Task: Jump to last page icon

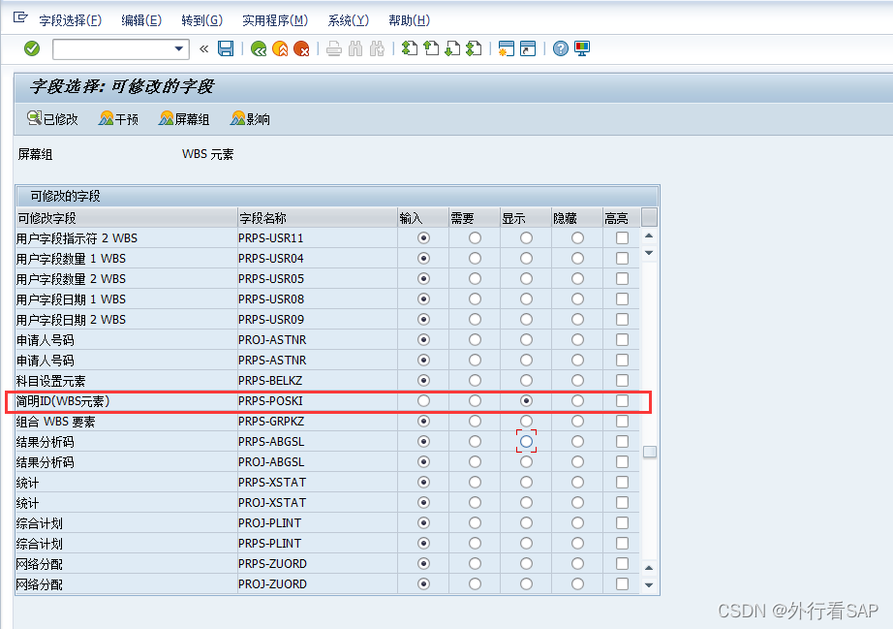Action: (474, 49)
